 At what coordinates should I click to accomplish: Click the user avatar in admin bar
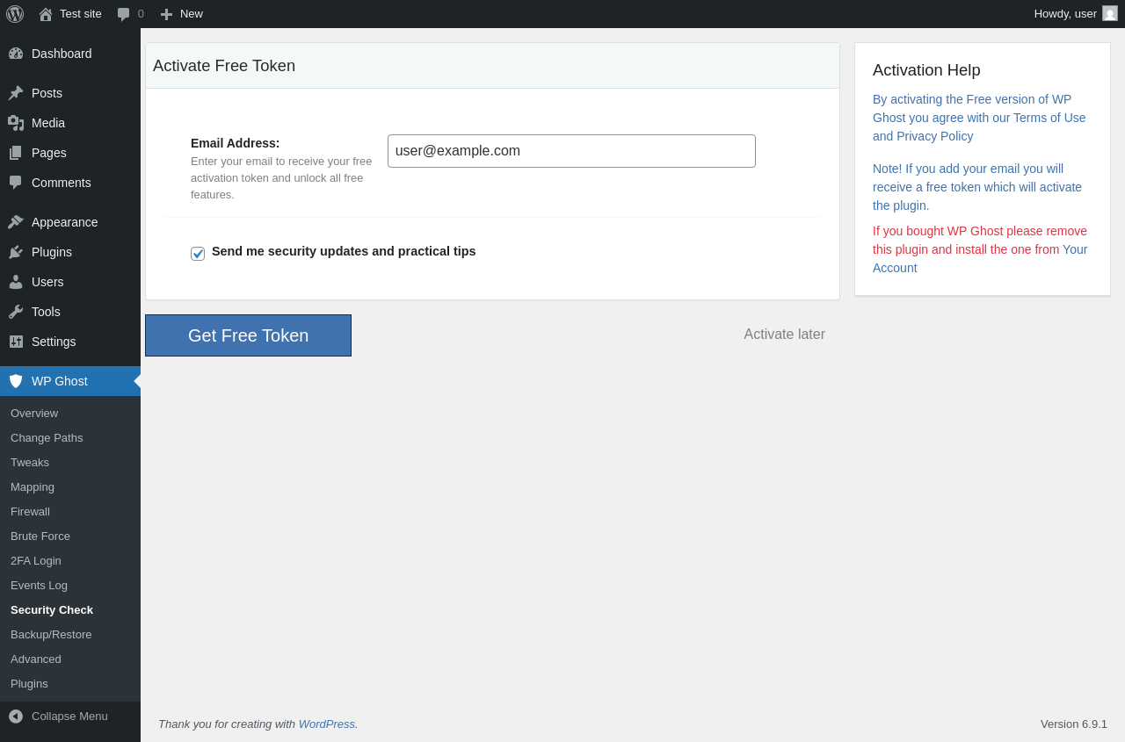click(x=1110, y=14)
